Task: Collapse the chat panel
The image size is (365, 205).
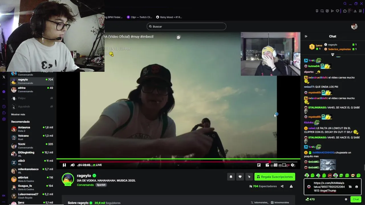Action: click(306, 36)
